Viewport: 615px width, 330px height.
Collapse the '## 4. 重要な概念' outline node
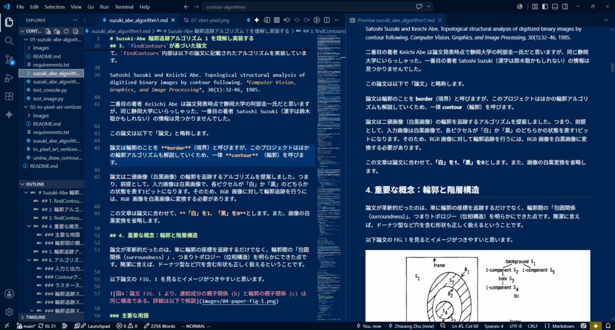click(29, 226)
